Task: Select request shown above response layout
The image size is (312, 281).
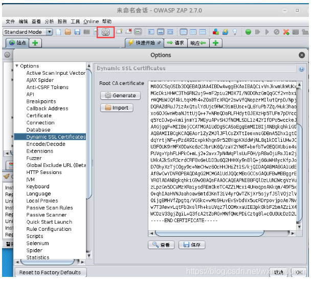Action: [x=203, y=32]
